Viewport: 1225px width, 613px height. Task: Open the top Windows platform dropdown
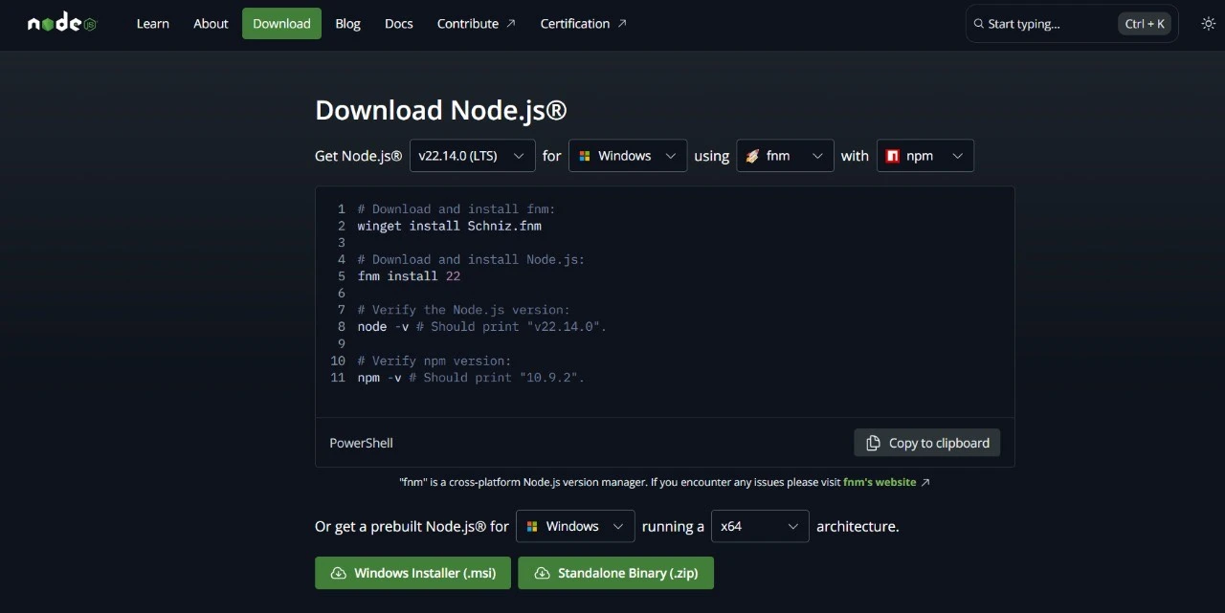tap(628, 156)
